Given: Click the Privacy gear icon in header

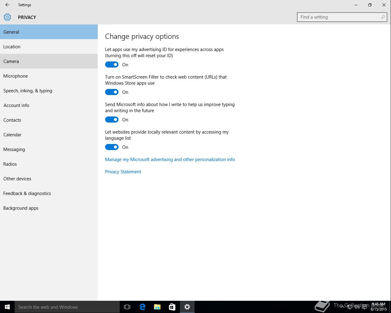Looking at the screenshot, I should 7,17.
